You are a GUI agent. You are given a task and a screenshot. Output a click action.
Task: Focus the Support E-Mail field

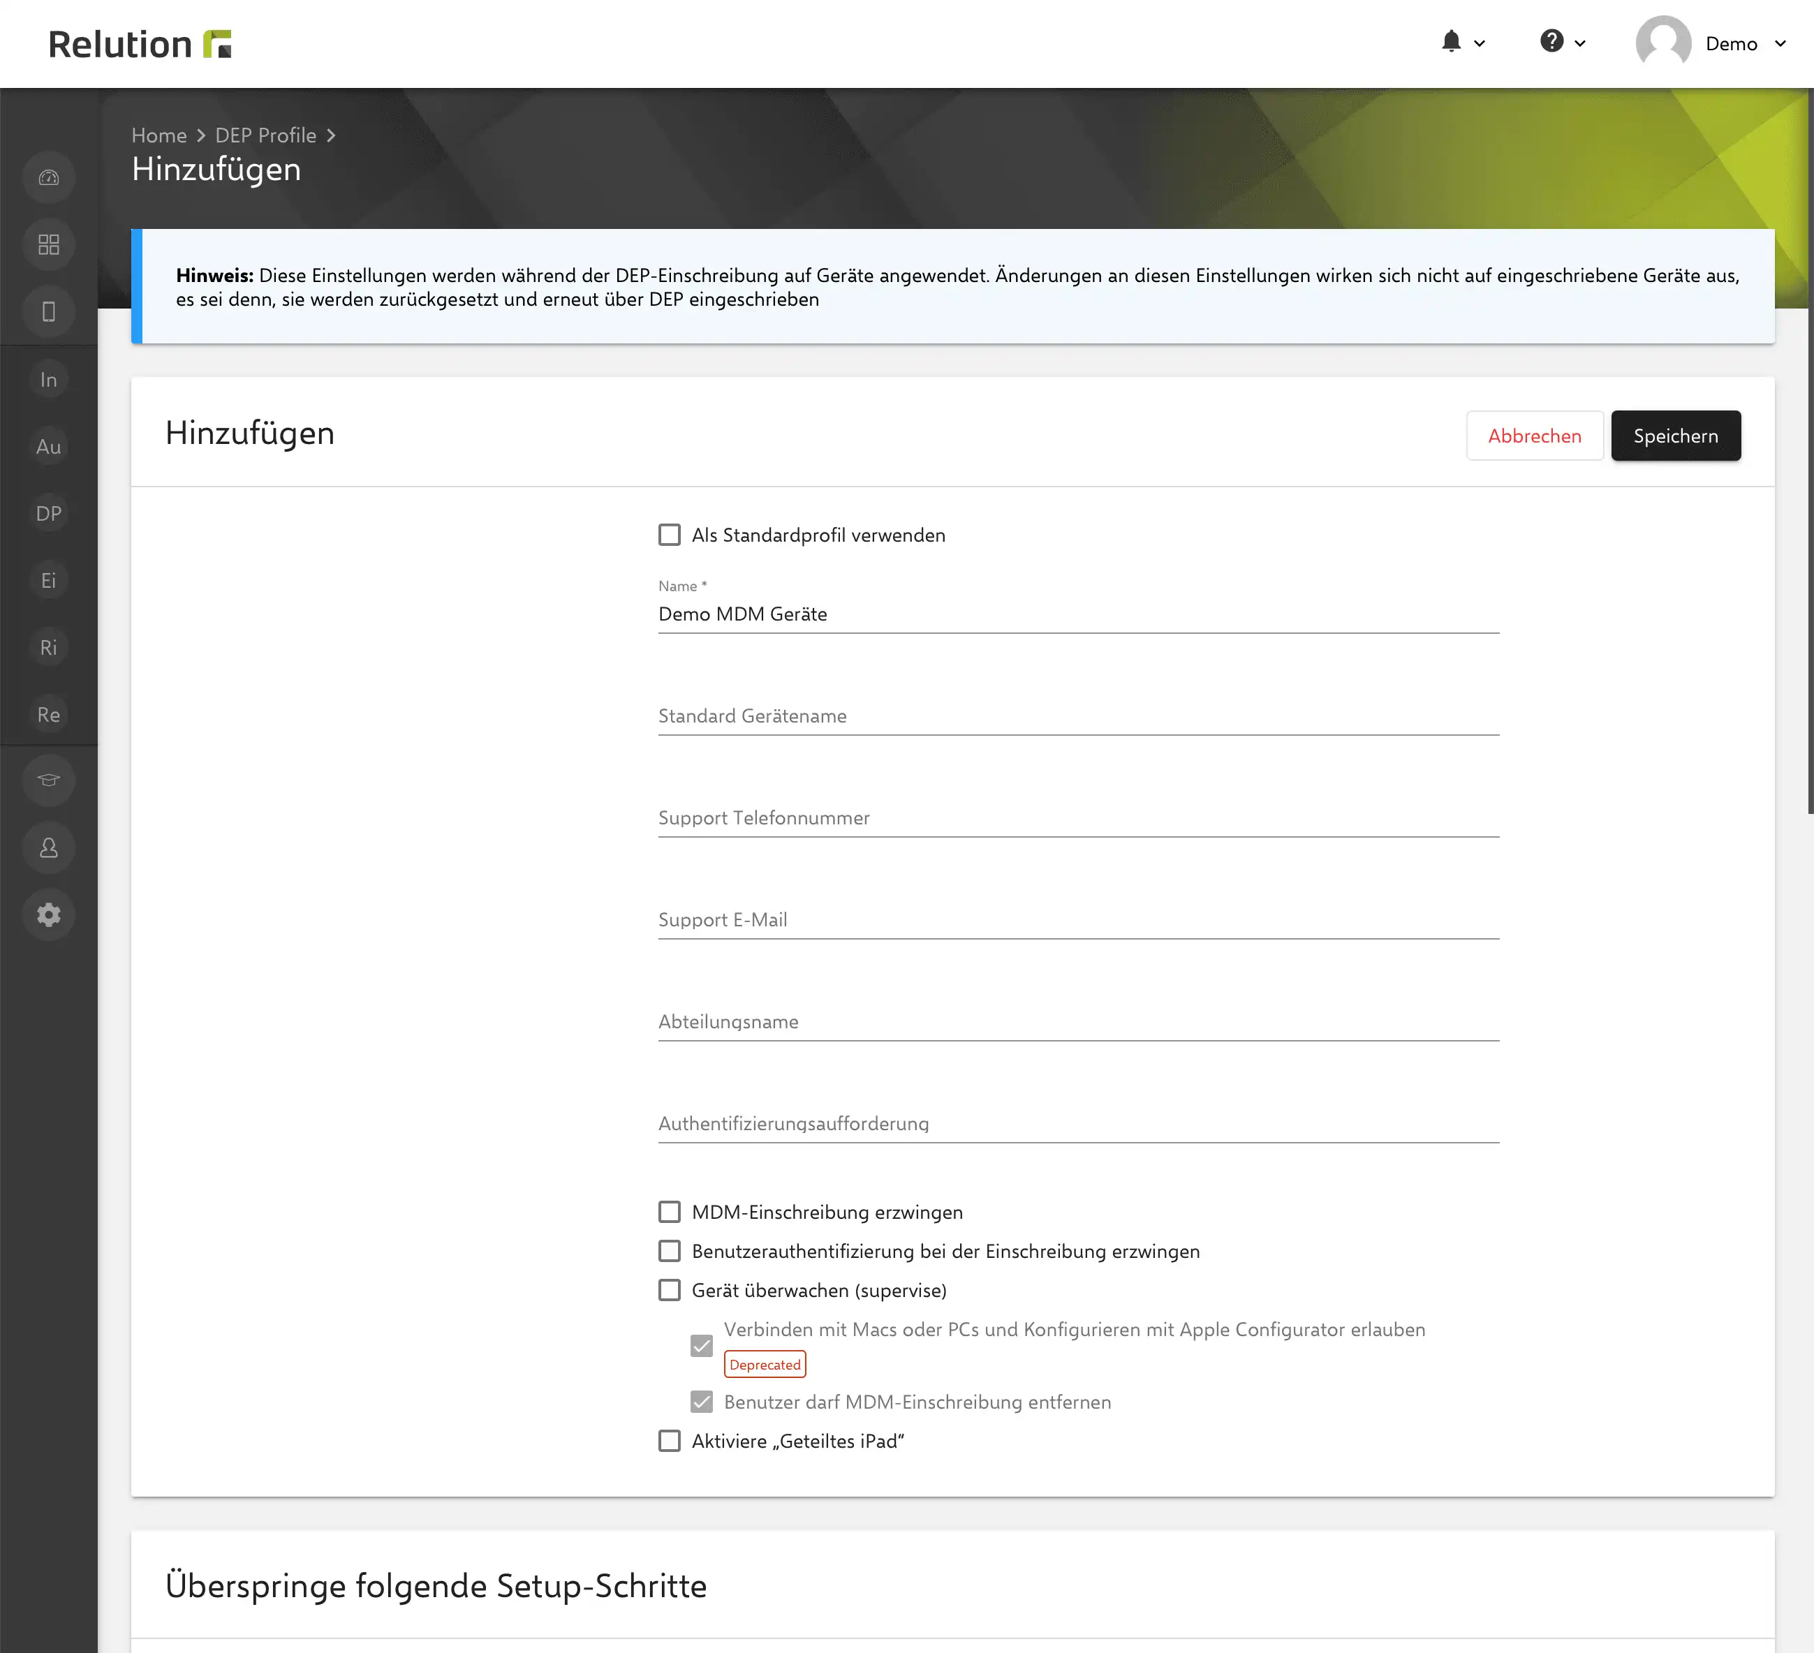[x=1078, y=920]
